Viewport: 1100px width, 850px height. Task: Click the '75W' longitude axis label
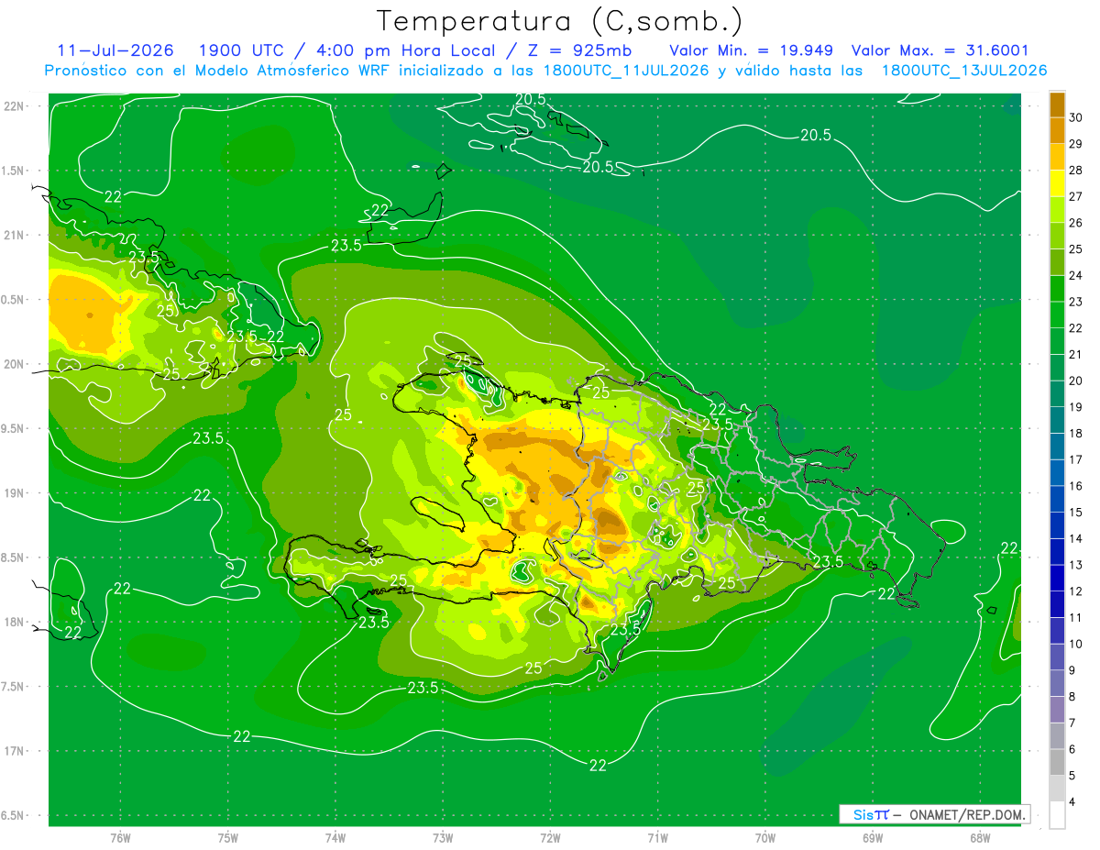tap(228, 837)
